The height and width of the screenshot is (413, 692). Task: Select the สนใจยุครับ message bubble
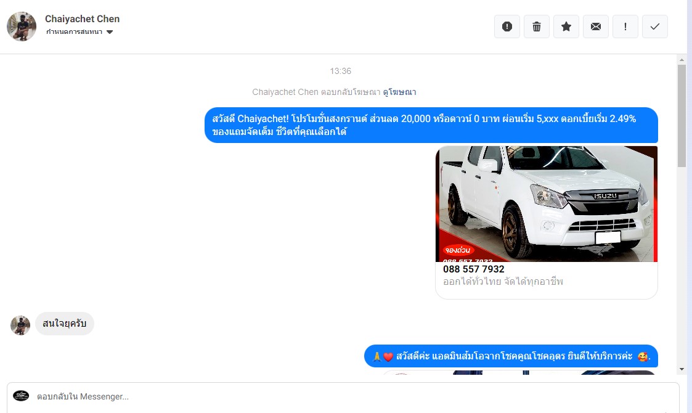[x=65, y=324]
